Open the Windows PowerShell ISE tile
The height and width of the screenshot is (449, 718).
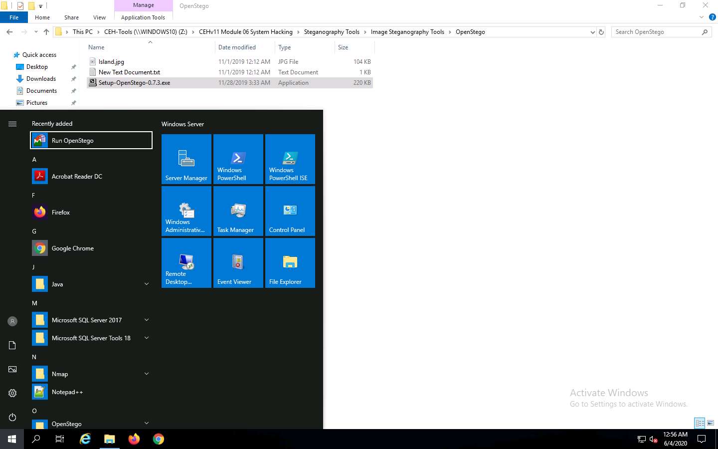click(290, 159)
